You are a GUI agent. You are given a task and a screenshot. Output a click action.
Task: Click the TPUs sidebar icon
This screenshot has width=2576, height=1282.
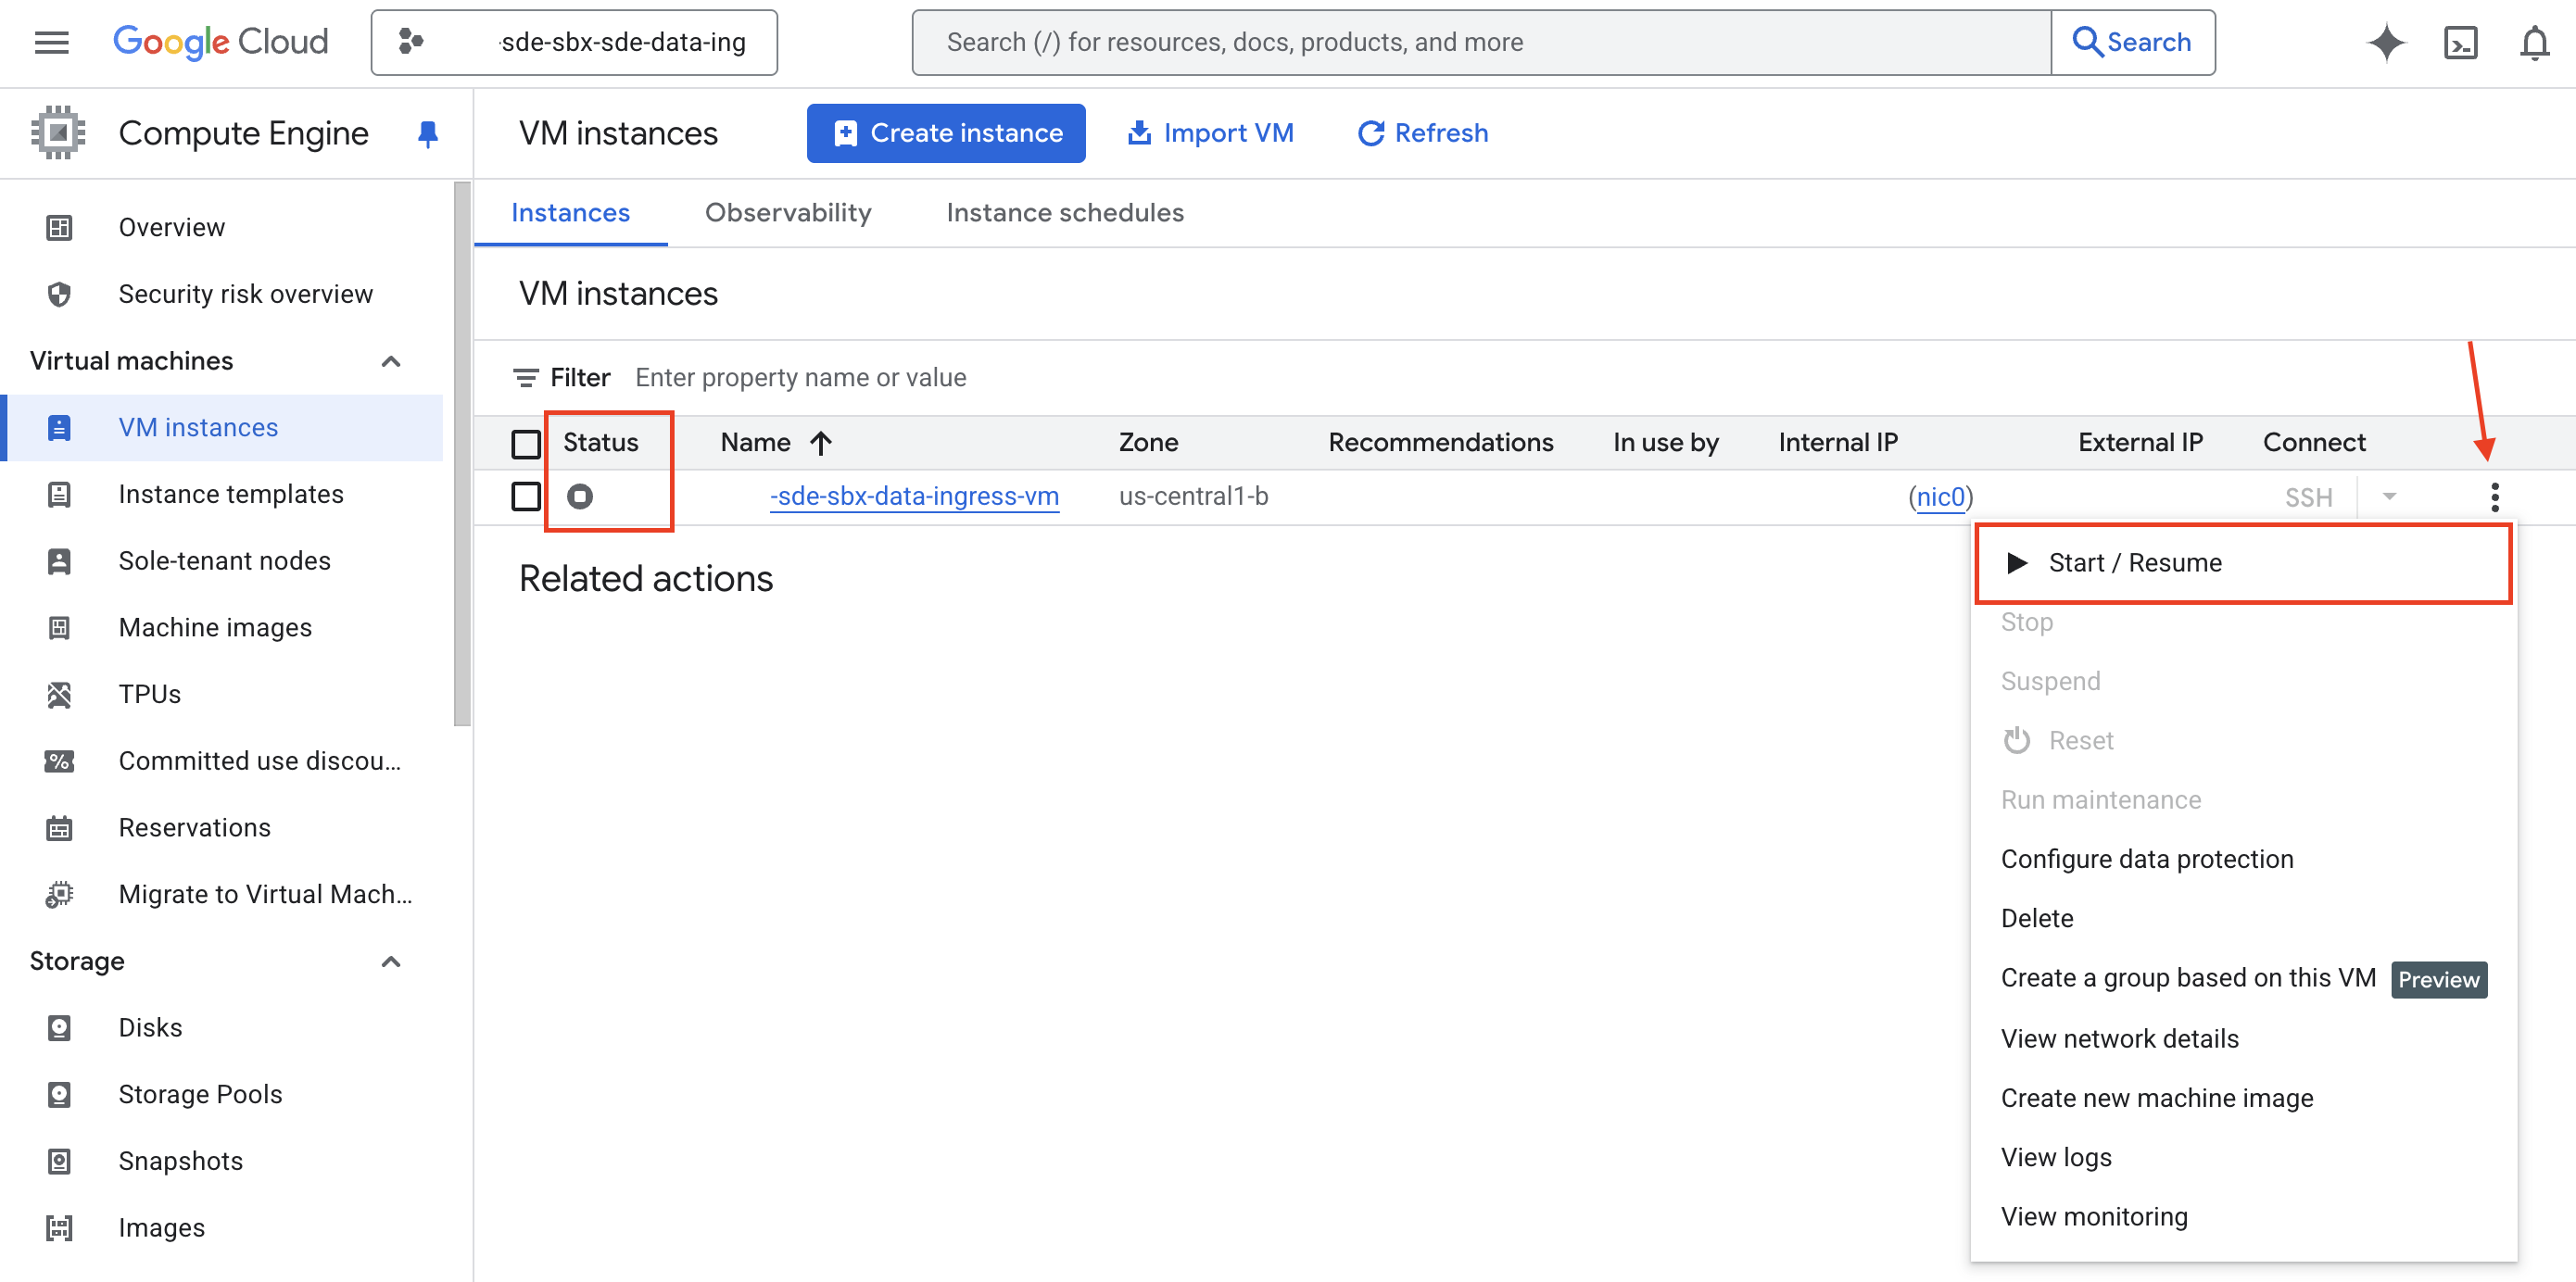(59, 694)
